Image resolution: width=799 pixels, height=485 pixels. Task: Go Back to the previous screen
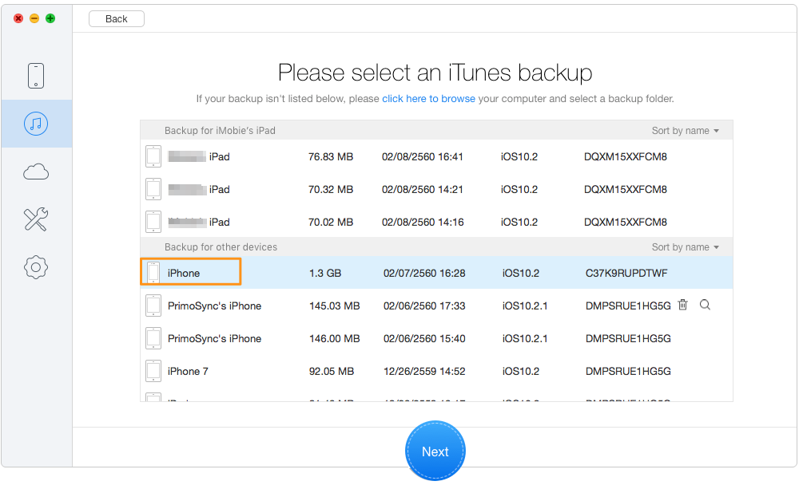(x=116, y=19)
